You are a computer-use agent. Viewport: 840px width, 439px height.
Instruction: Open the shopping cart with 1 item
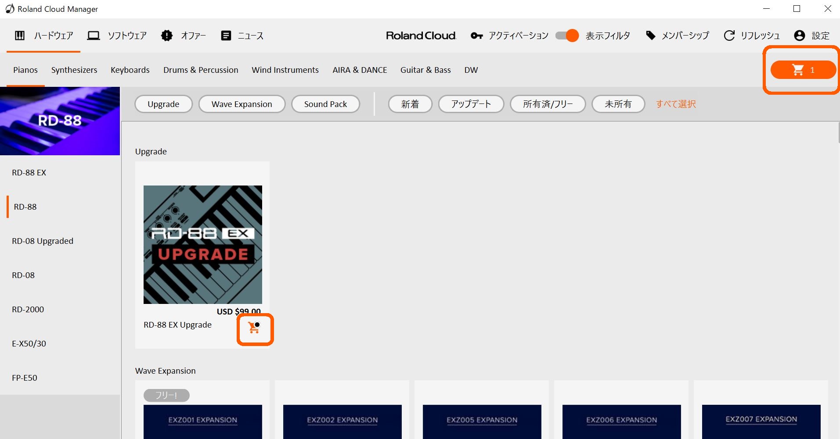(x=803, y=70)
